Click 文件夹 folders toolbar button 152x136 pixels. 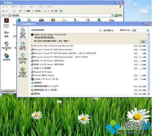[36, 11]
